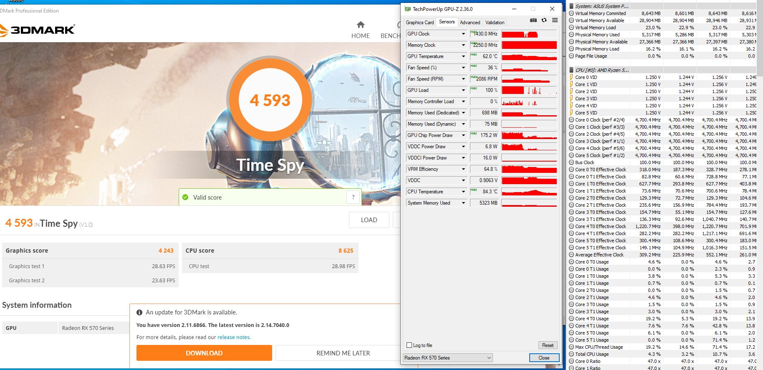Image resolution: width=763 pixels, height=370 pixels.
Task: Open the GPU-Z hamburger menu icon
Action: pyautogui.click(x=555, y=20)
